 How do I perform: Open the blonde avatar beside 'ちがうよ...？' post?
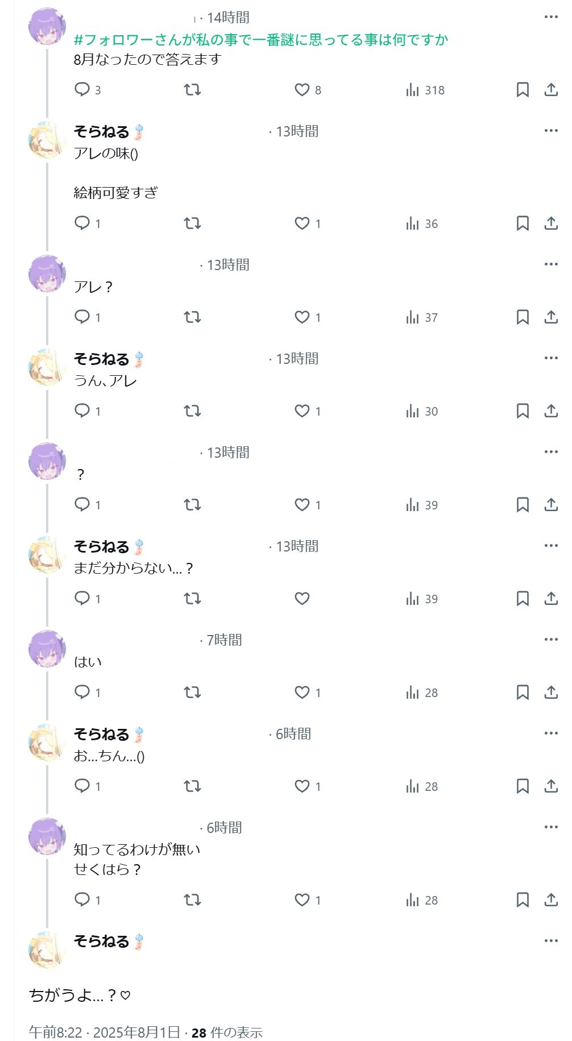tap(47, 950)
